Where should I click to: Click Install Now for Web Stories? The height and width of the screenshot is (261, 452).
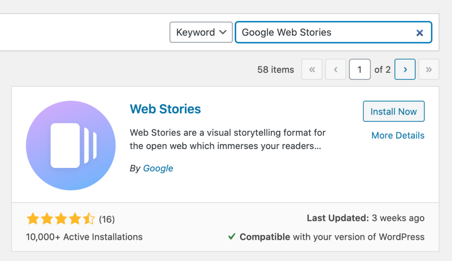tap(393, 111)
